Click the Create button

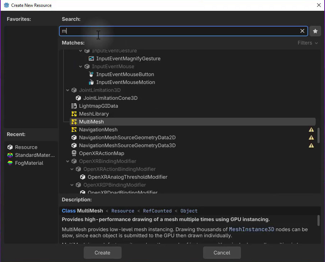[102, 253]
